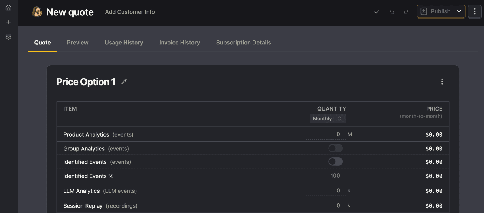Click the (month-to-month) price subtitle
The width and height of the screenshot is (484, 213).
421,116
